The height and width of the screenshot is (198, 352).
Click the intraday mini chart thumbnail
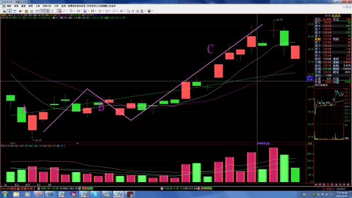[329, 114]
